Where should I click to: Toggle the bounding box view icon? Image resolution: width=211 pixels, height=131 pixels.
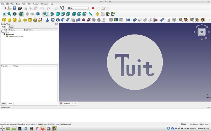point(21,14)
